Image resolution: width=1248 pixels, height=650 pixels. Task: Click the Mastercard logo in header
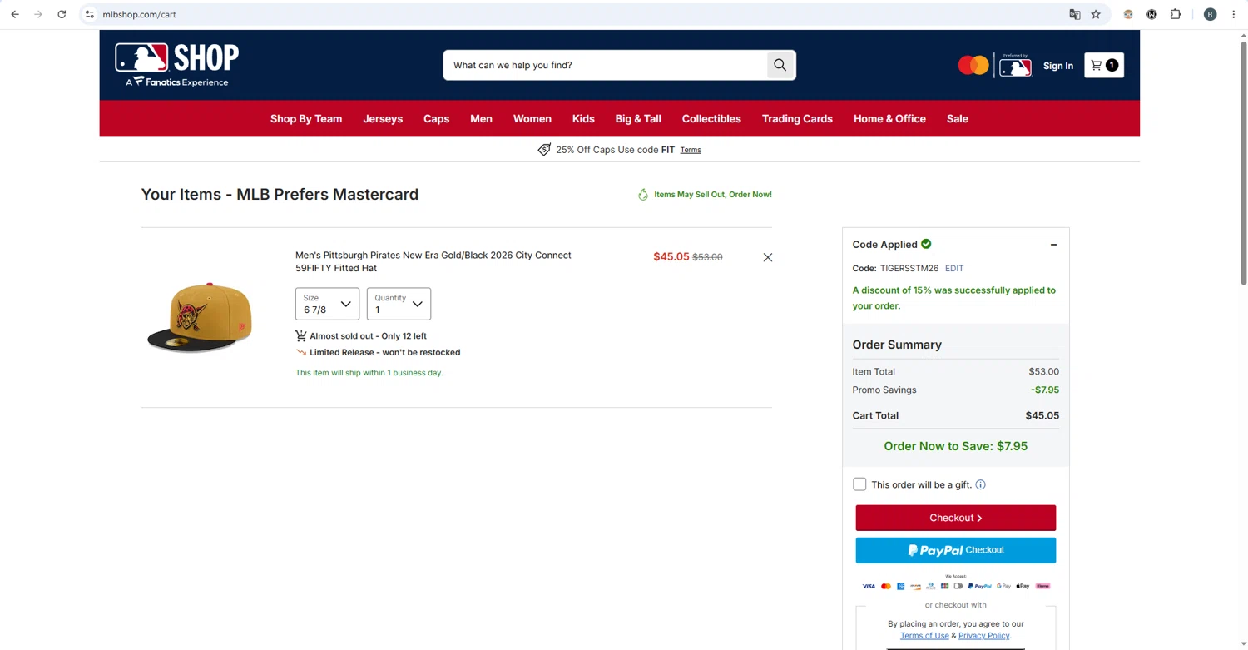tap(973, 65)
